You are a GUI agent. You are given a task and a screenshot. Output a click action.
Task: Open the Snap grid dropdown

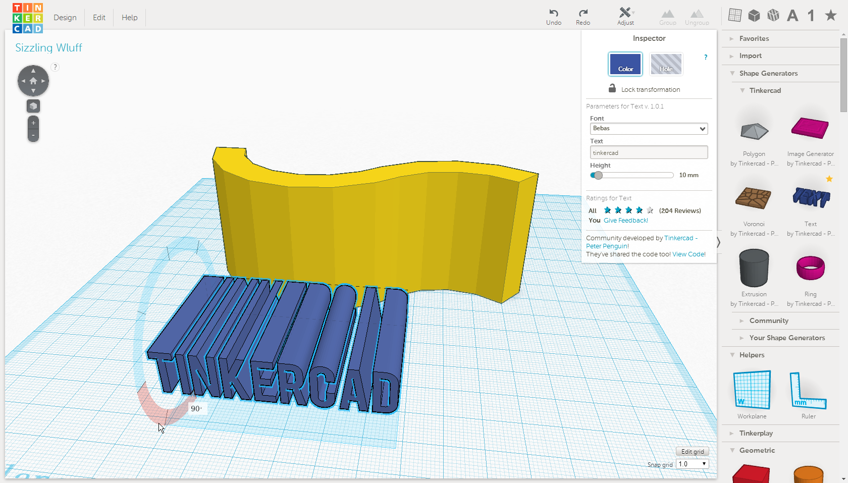pyautogui.click(x=692, y=463)
